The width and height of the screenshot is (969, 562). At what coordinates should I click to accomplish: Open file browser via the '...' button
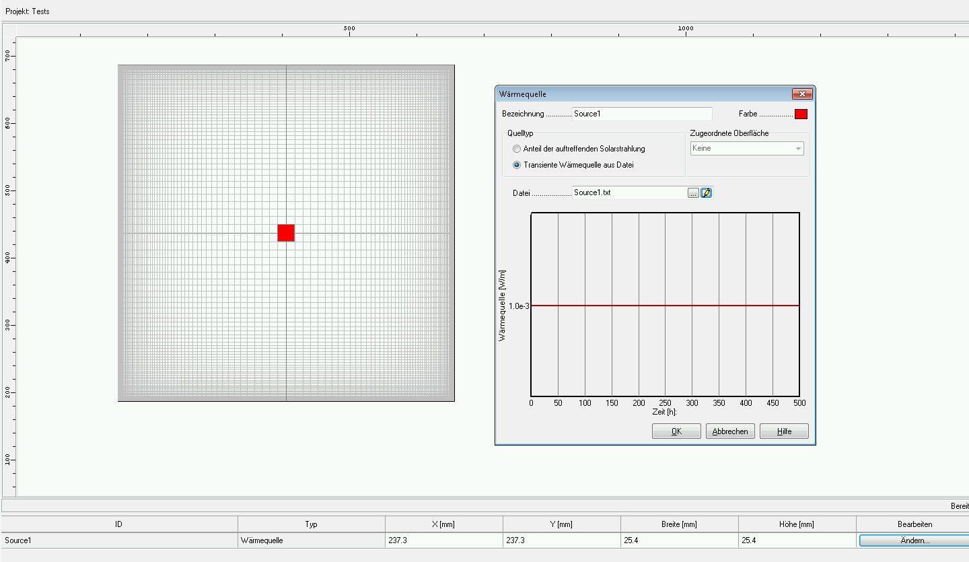[693, 193]
